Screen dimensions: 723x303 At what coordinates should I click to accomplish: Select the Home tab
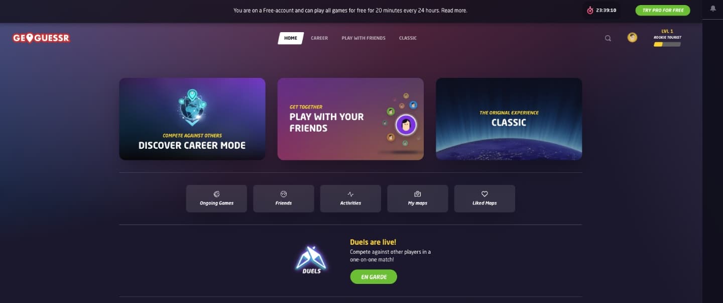click(291, 38)
